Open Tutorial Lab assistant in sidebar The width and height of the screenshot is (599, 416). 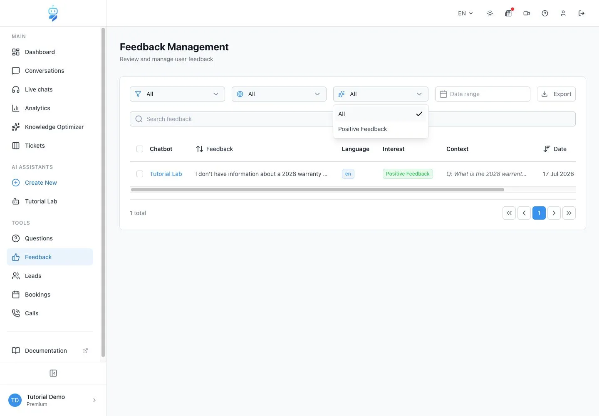tap(50, 201)
